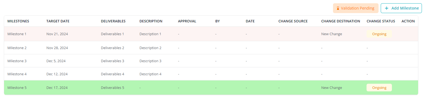Click the hourglass icon in Validation Pending
The width and height of the screenshot is (426, 99).
[x=338, y=8]
